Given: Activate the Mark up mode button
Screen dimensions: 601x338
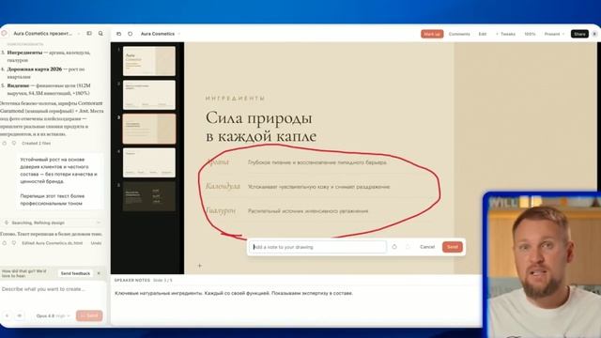Looking at the screenshot, I should tap(432, 34).
